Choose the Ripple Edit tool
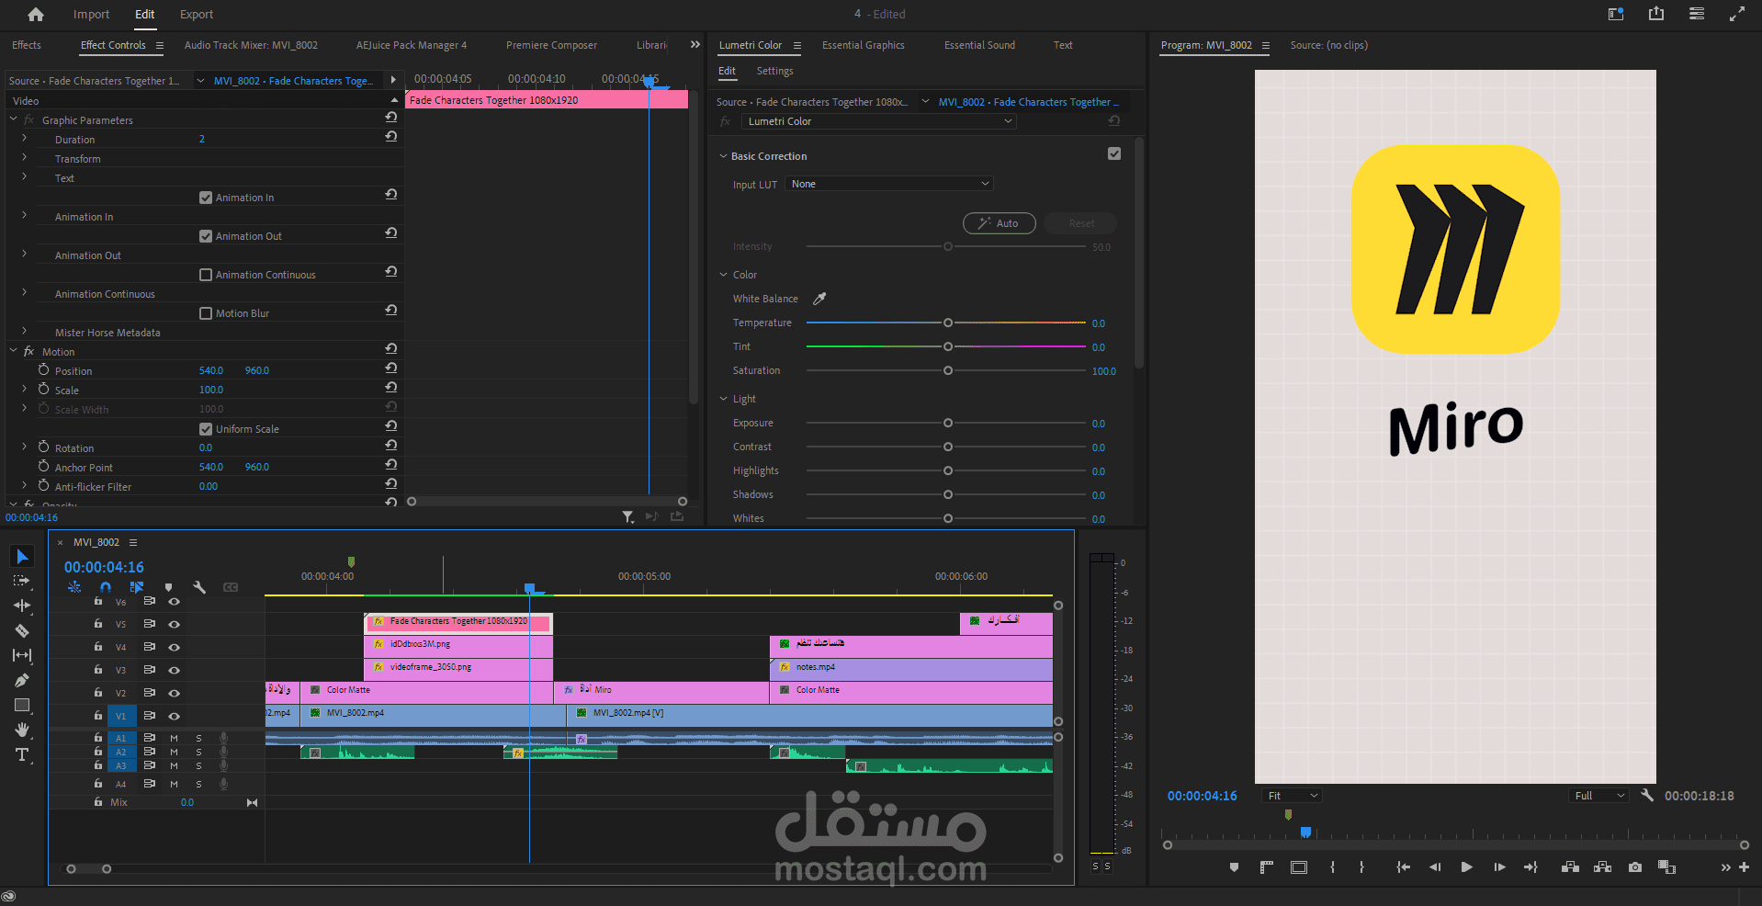 click(x=22, y=606)
